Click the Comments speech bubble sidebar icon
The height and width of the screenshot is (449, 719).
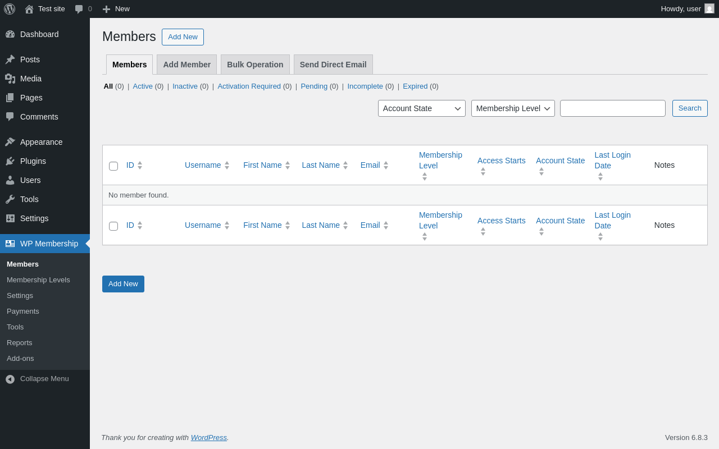[10, 117]
